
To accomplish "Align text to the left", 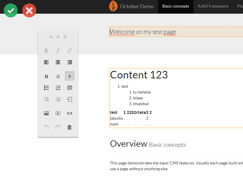I will point(46,62).
